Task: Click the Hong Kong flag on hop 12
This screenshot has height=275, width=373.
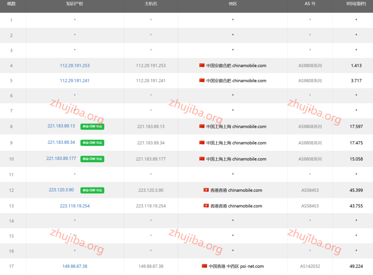Action: tap(205, 190)
